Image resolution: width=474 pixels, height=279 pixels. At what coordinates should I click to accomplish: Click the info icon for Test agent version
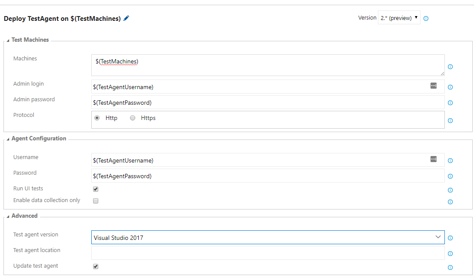click(450, 238)
